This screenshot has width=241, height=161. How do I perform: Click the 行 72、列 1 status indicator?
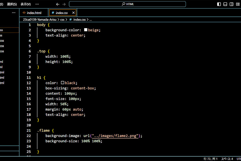click(x=211, y=159)
